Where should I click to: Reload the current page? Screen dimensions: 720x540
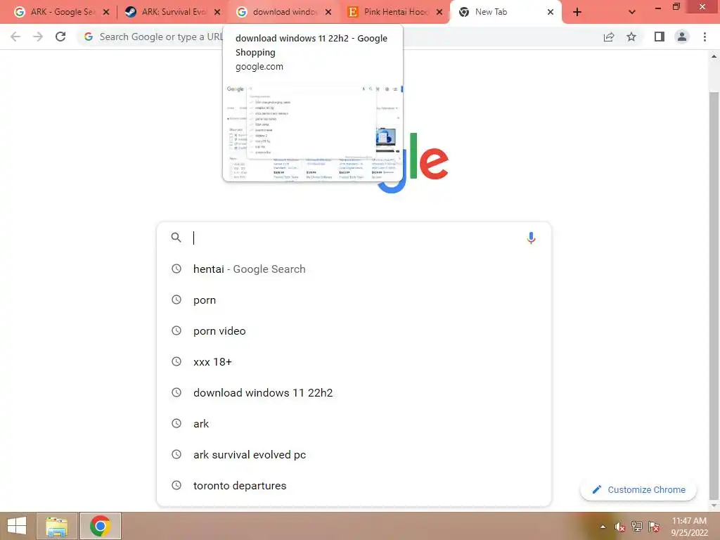(60, 37)
